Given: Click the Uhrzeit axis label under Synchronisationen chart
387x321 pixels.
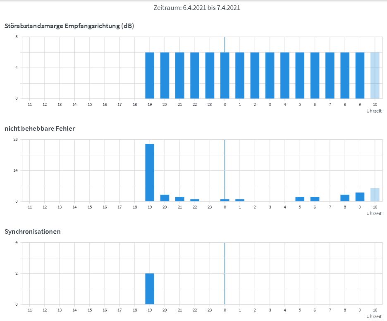Looking at the screenshot, I should (x=374, y=316).
